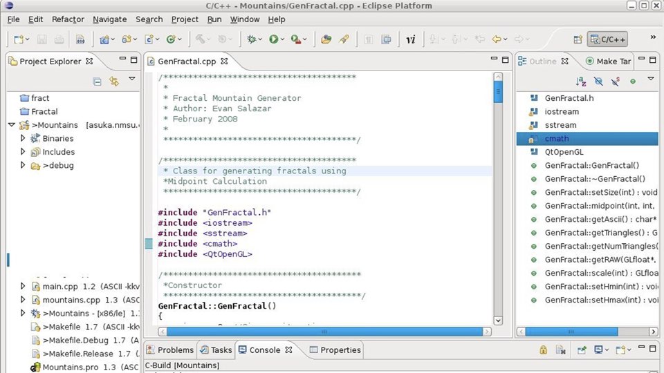Open the New wizard toolbar icon
This screenshot has height=373, width=664.
pyautogui.click(x=18, y=39)
